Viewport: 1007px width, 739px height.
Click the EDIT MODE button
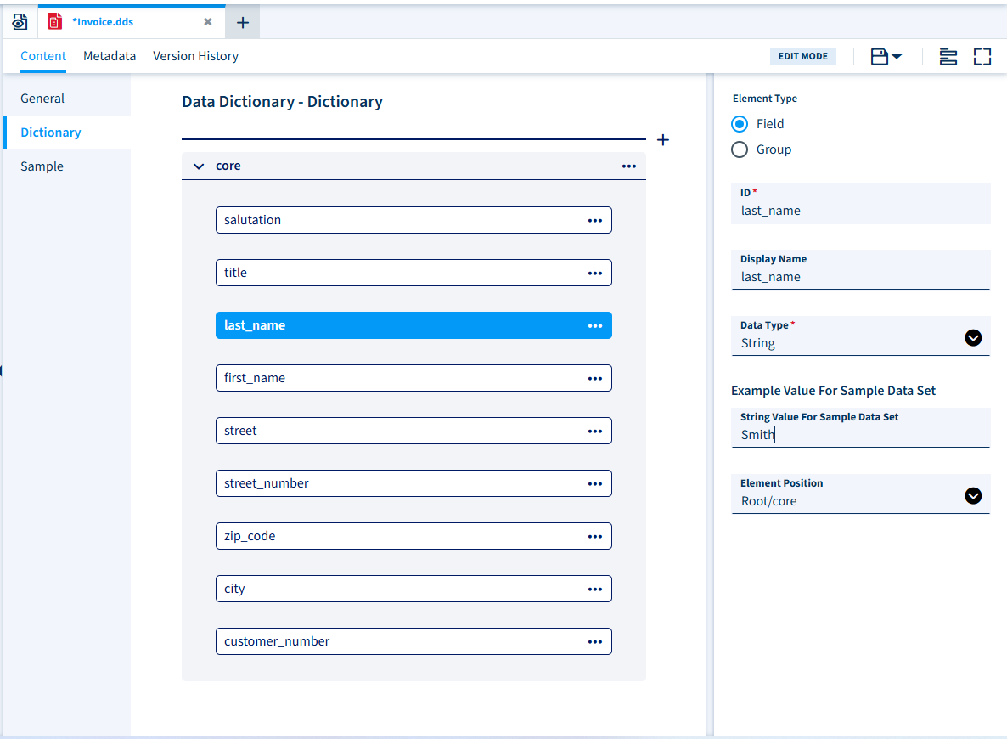coord(802,57)
